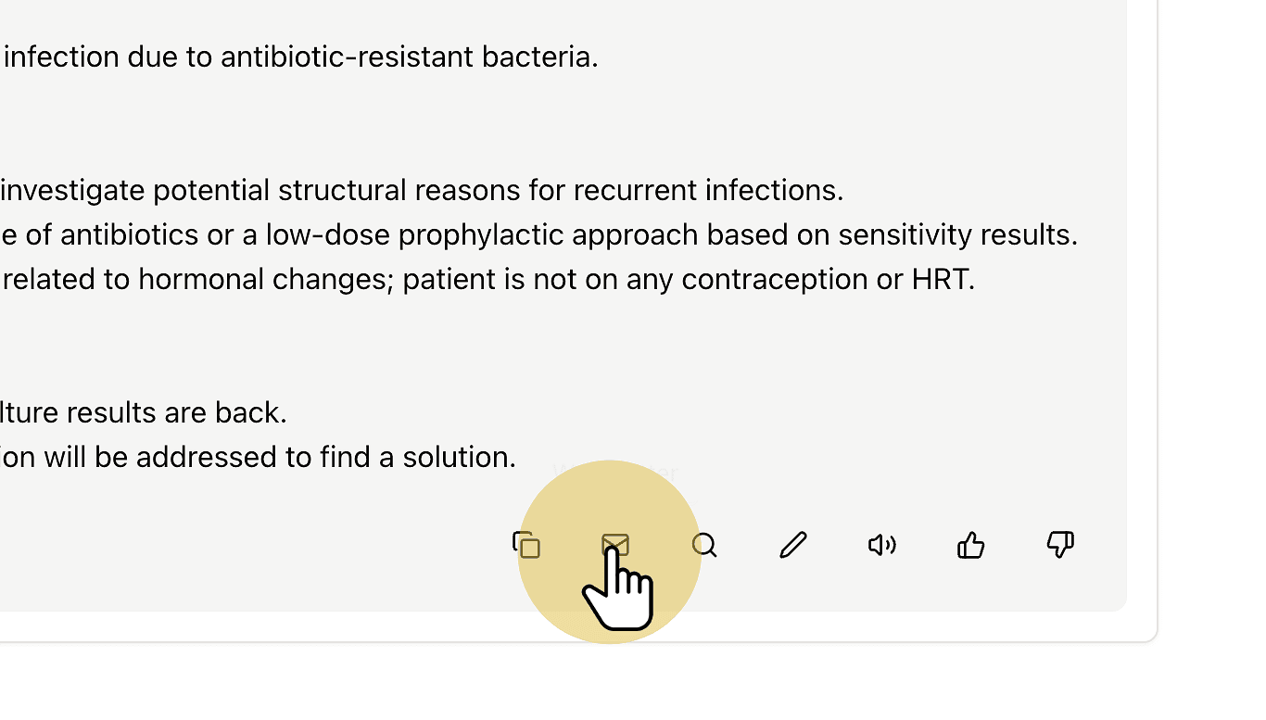Click the words "recurrent infections"
The image size is (1266, 720).
[x=705, y=190]
